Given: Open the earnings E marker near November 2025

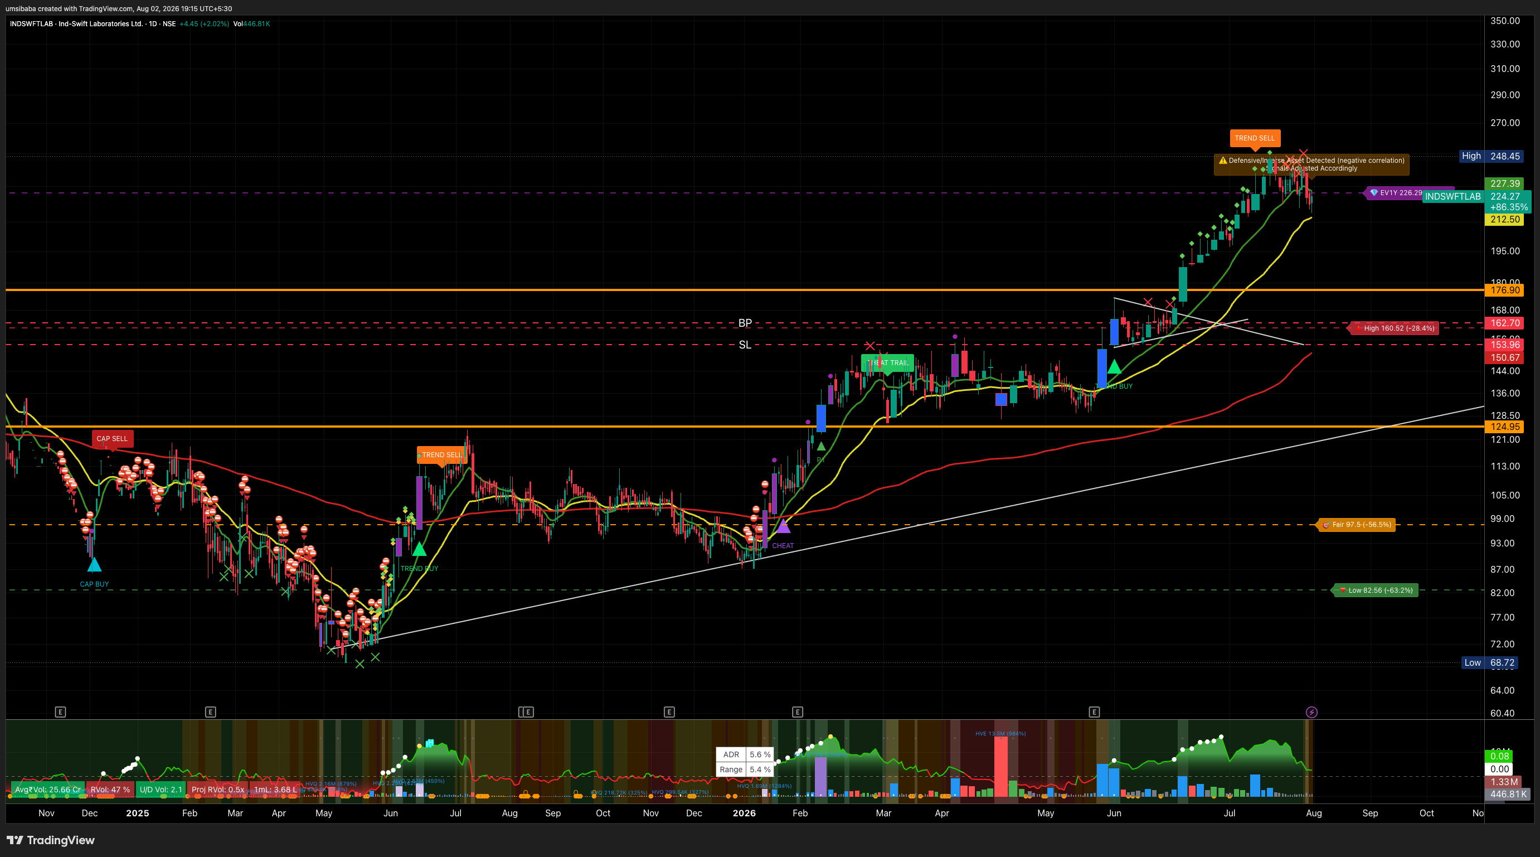Looking at the screenshot, I should tap(669, 711).
